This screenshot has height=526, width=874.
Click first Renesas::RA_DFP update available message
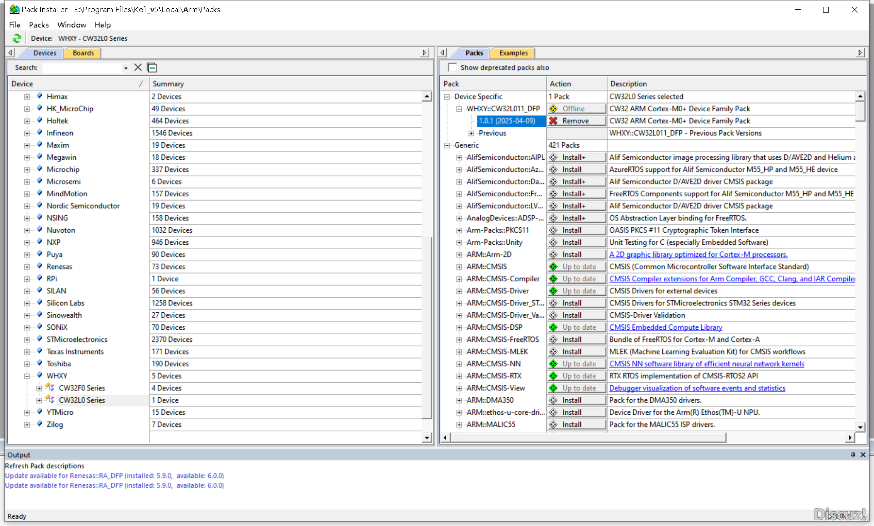pos(115,475)
